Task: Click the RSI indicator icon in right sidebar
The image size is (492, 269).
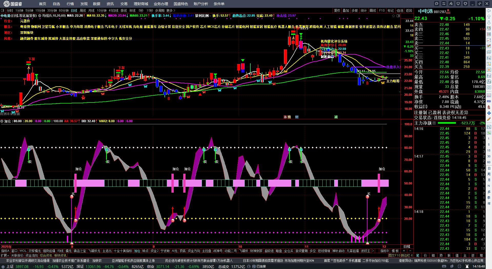Action: pos(489,101)
